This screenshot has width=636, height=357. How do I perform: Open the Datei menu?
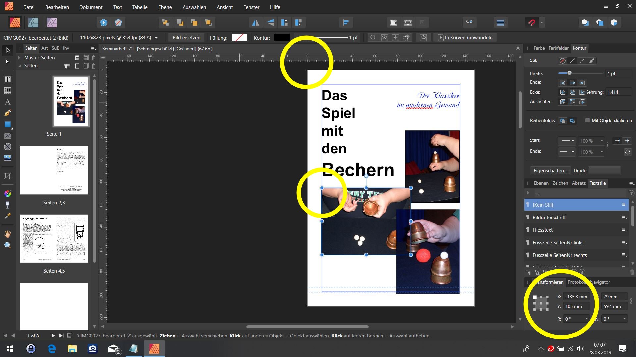coord(29,7)
